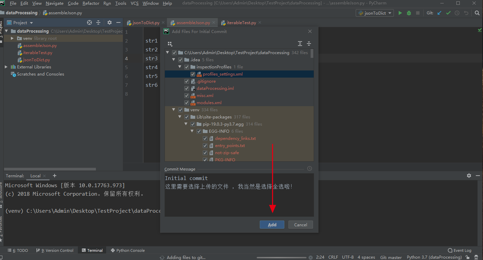Update project with Git blue arrow
Image resolution: width=483 pixels, height=260 pixels.
[439, 13]
